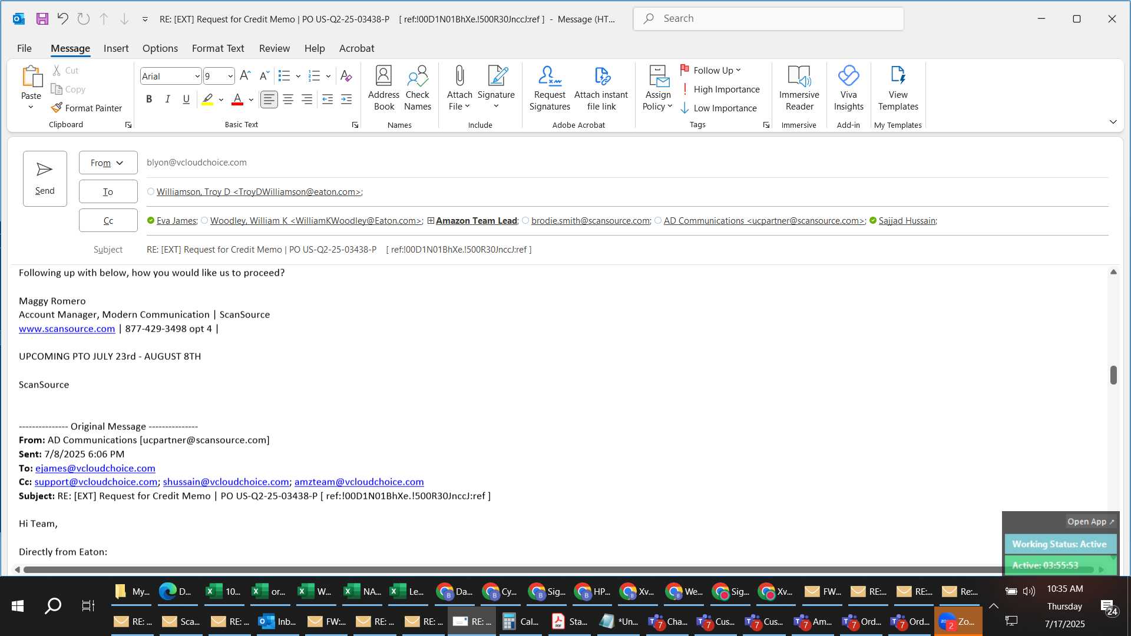Click Attach instant file link

pyautogui.click(x=601, y=88)
